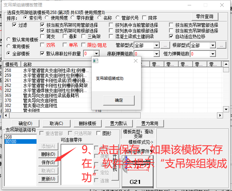
Task: Select the 常用模板 radio option
Action: tap(9, 46)
